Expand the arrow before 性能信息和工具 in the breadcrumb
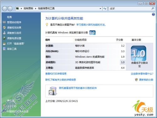157x118 pixels. [35, 8]
